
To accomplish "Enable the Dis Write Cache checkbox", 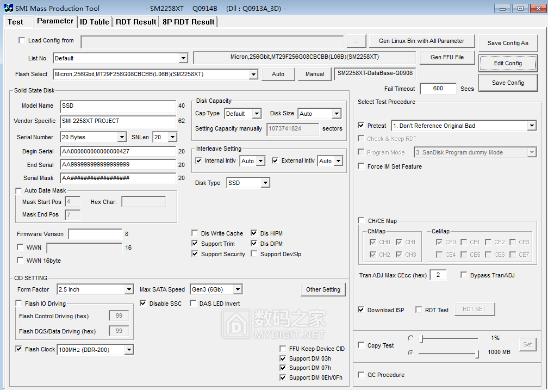I will coord(196,233).
